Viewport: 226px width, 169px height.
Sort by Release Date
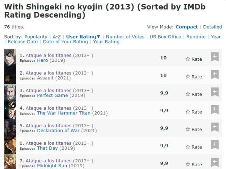click(x=23, y=42)
